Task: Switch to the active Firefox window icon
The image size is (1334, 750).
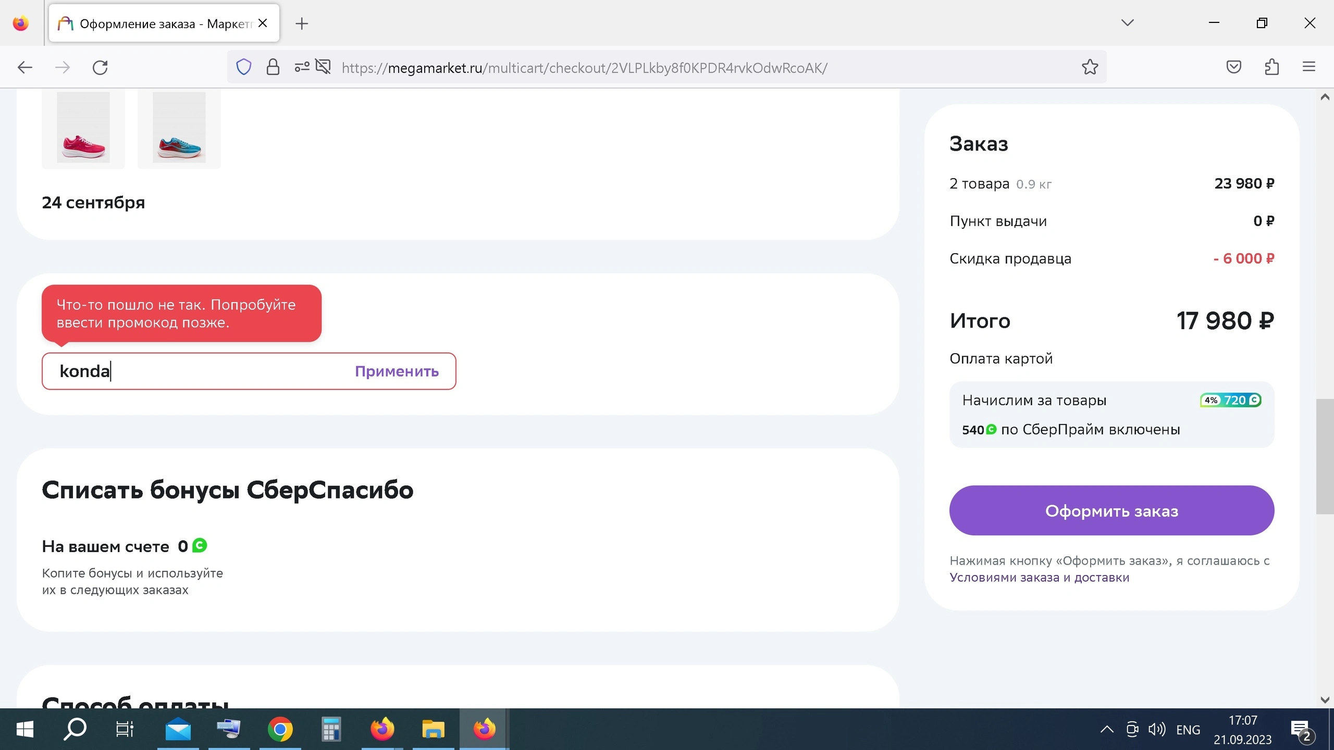Action: (485, 729)
